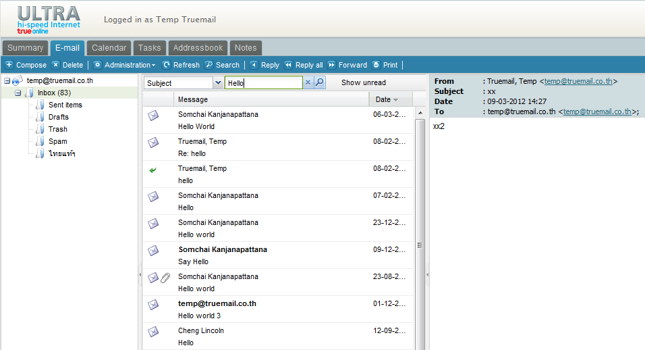Open the Calendar tab

coord(109,48)
